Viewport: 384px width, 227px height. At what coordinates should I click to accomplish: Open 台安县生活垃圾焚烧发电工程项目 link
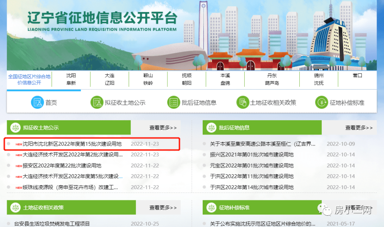[x=52, y=224]
